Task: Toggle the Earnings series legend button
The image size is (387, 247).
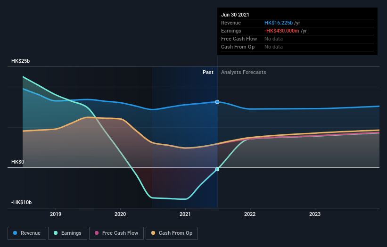Action: [67, 233]
